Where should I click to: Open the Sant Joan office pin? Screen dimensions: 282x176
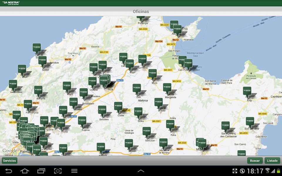coord(147,133)
